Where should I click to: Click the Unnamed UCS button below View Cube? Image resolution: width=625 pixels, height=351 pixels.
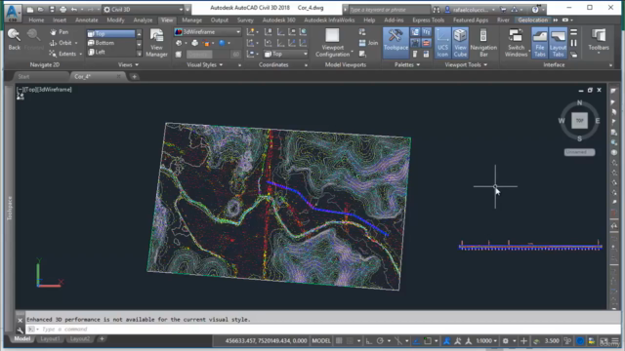point(579,152)
